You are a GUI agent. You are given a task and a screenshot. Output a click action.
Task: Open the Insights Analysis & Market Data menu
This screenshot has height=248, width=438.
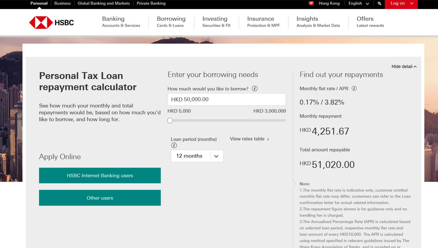(318, 22)
